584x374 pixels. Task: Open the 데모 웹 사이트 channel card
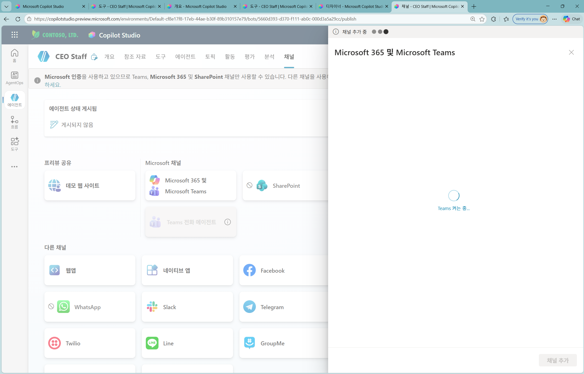click(90, 185)
